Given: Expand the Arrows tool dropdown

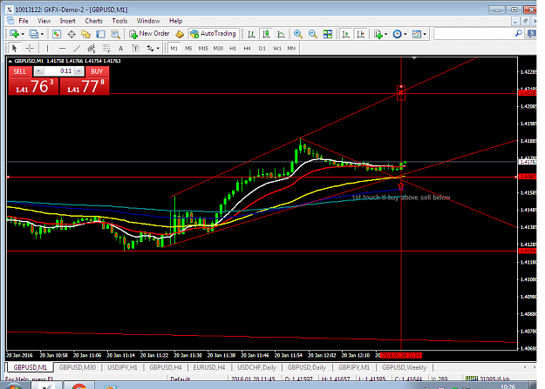Looking at the screenshot, I should 158,49.
